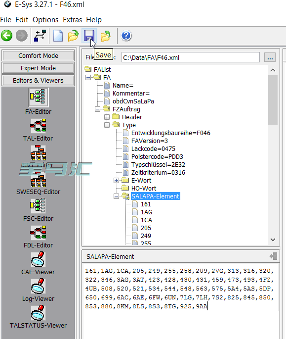Select Entwicklungsbaureihe=F046 entry
286x339 pixels.
171,133
